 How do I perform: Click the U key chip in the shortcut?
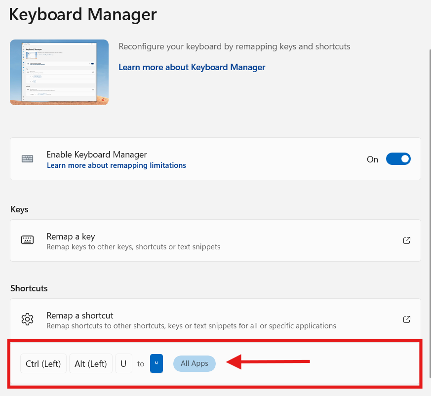(x=123, y=364)
